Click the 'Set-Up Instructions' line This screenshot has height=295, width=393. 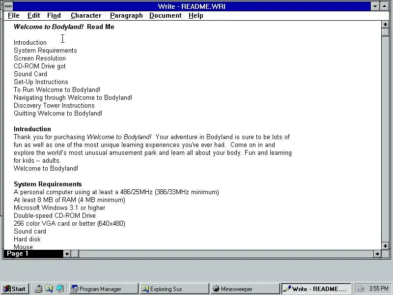41,82
